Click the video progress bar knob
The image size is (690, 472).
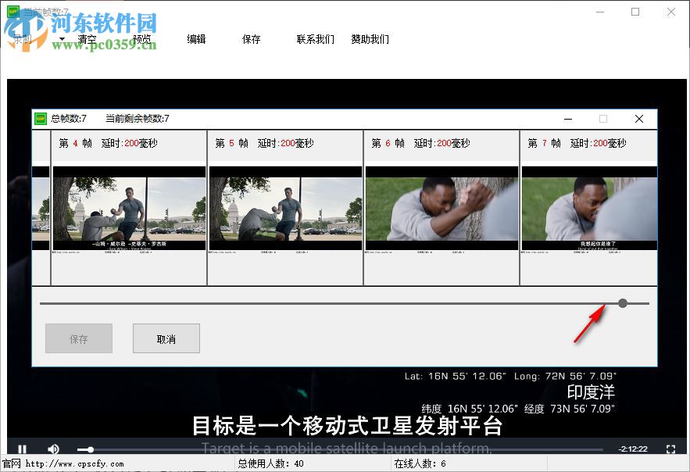(x=90, y=449)
